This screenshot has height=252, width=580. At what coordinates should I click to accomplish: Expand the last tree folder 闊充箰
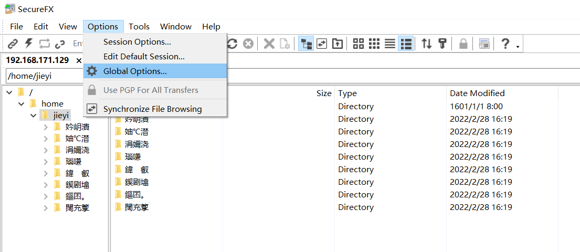click(46, 208)
